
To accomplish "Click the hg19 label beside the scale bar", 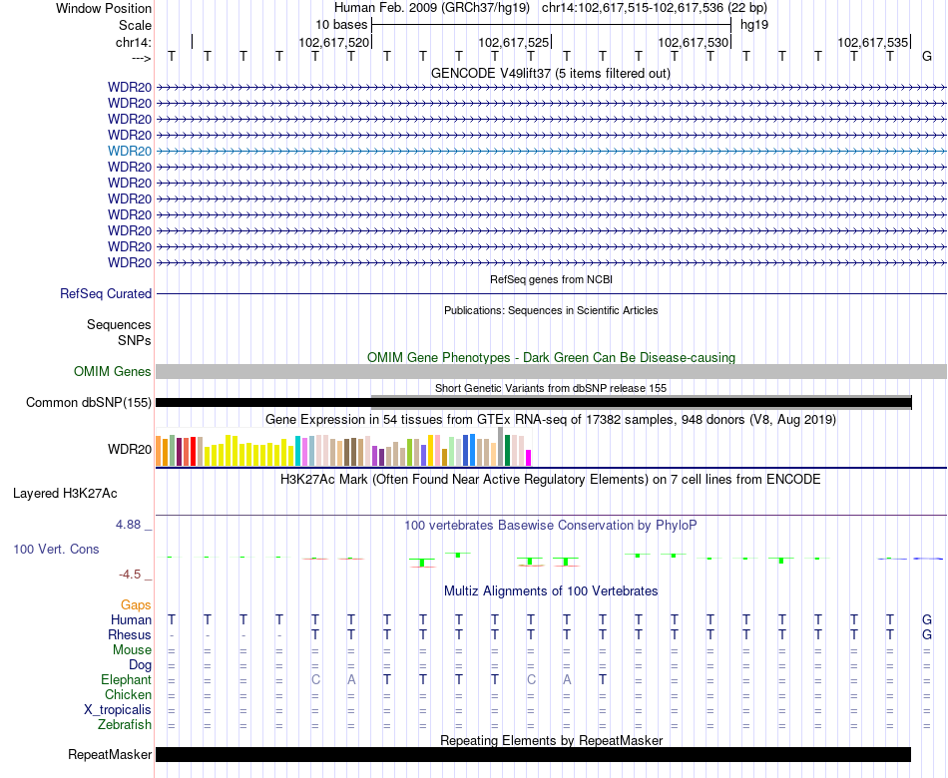I will tap(754, 25).
